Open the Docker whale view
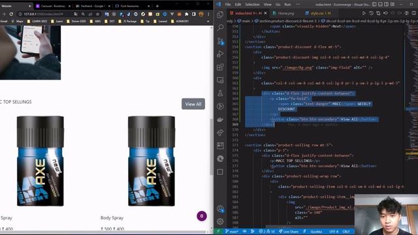This screenshot has width=418, height=235. (x=220, y=119)
